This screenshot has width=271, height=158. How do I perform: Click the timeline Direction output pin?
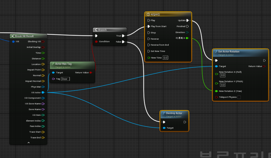click(187, 32)
